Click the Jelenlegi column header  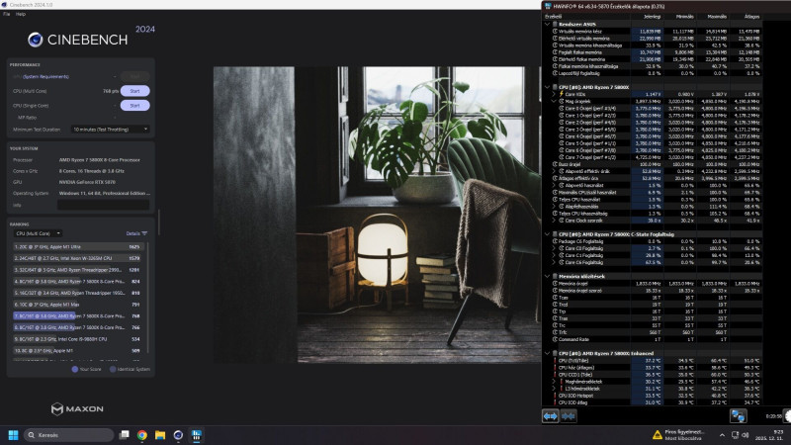[652, 17]
